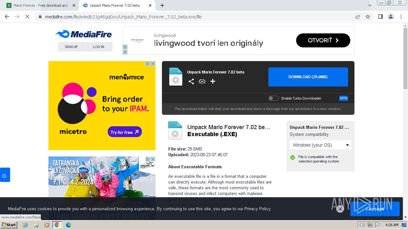Click the SIGN UP button
408x229 pixels.
click(71, 47)
